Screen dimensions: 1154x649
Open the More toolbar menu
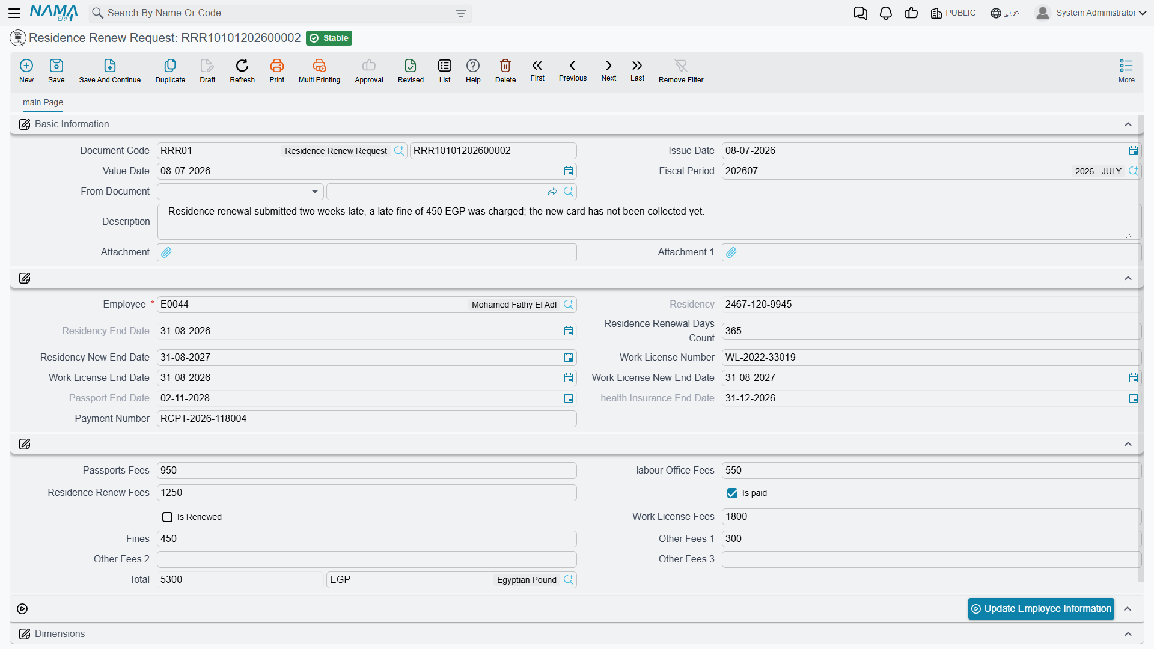1126,70
